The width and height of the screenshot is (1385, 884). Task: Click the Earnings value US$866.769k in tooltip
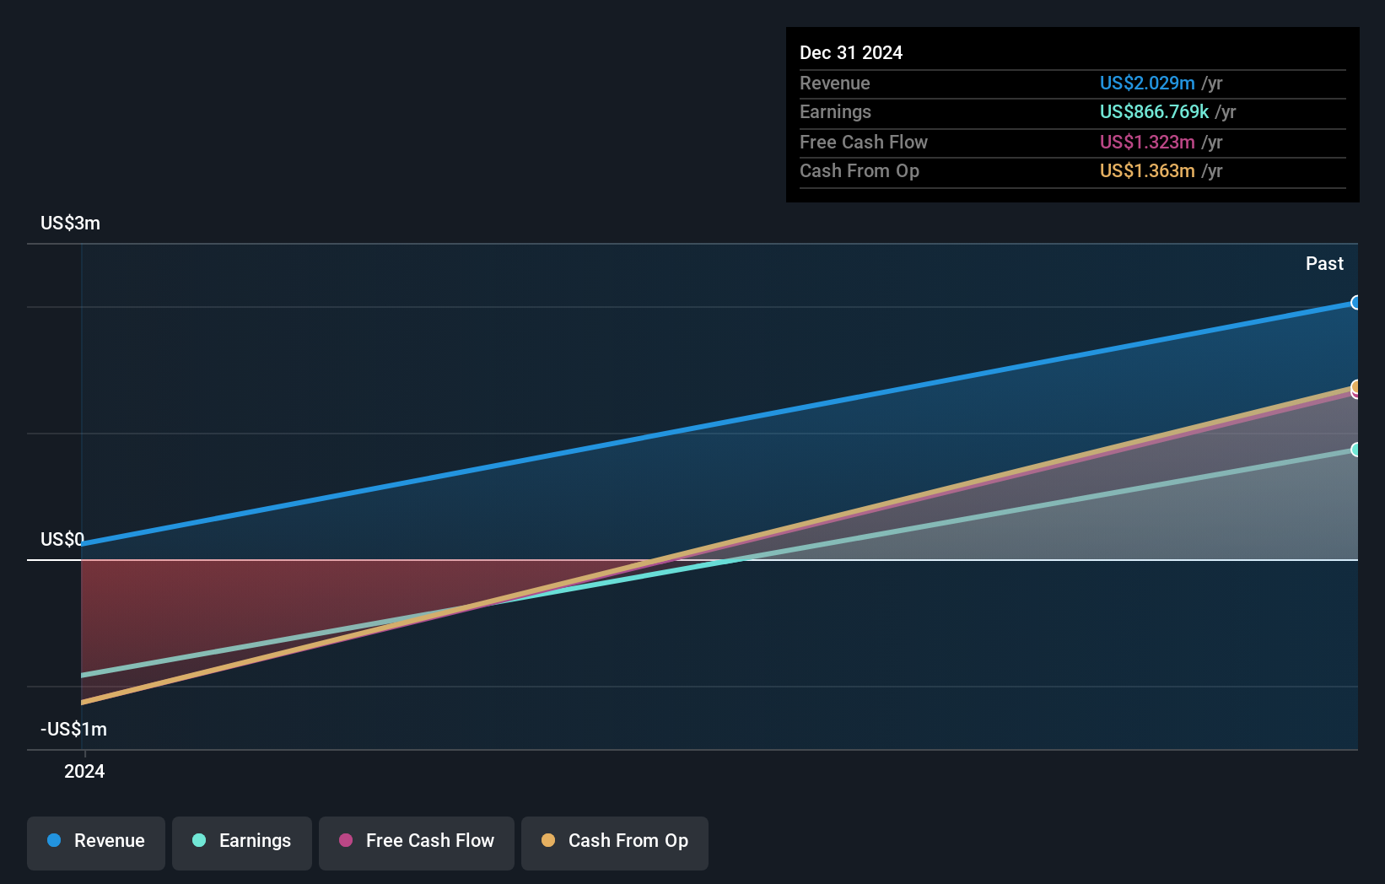pyautogui.click(x=1153, y=112)
